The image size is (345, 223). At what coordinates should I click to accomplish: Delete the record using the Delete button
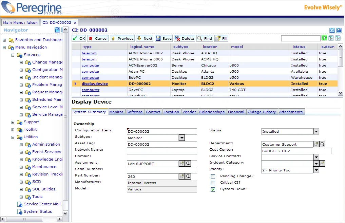[185, 38]
